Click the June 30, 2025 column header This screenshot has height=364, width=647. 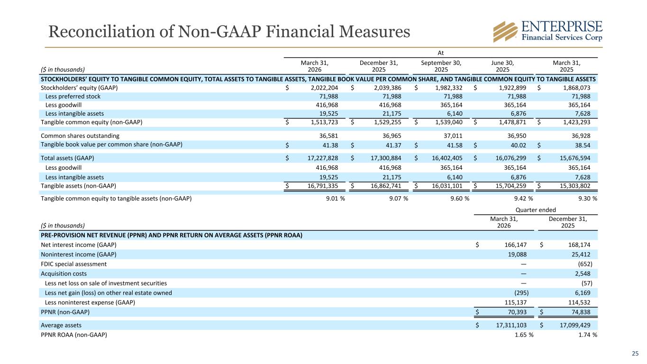coord(503,65)
